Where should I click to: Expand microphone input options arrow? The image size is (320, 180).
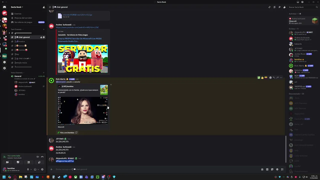(x=31, y=169)
